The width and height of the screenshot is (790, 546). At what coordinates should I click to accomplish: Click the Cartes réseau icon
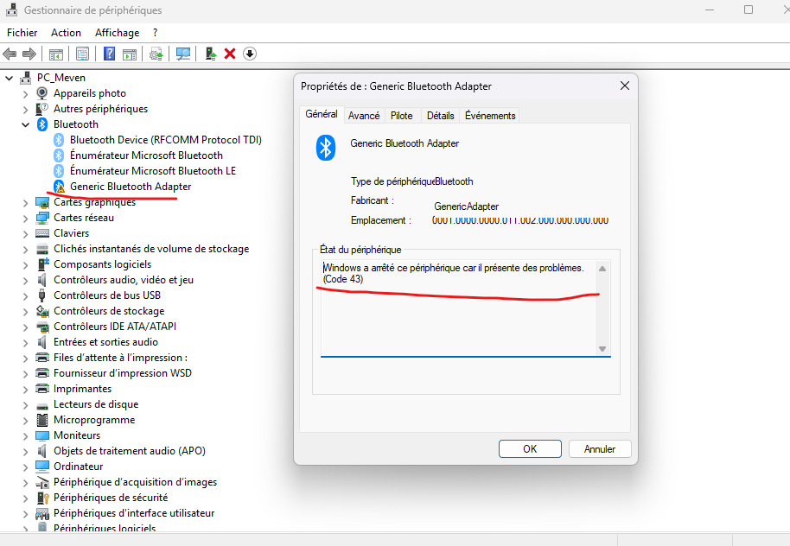pyautogui.click(x=42, y=218)
